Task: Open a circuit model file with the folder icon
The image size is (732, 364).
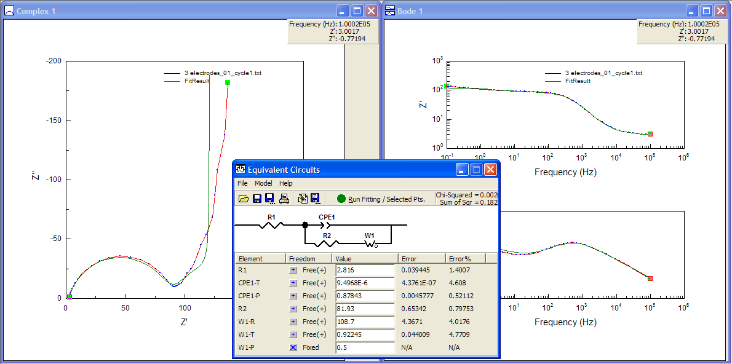Action: [x=244, y=199]
